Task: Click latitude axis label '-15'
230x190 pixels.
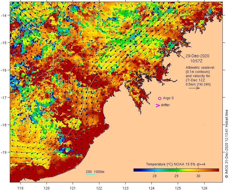Action: pyautogui.click(x=3, y=43)
